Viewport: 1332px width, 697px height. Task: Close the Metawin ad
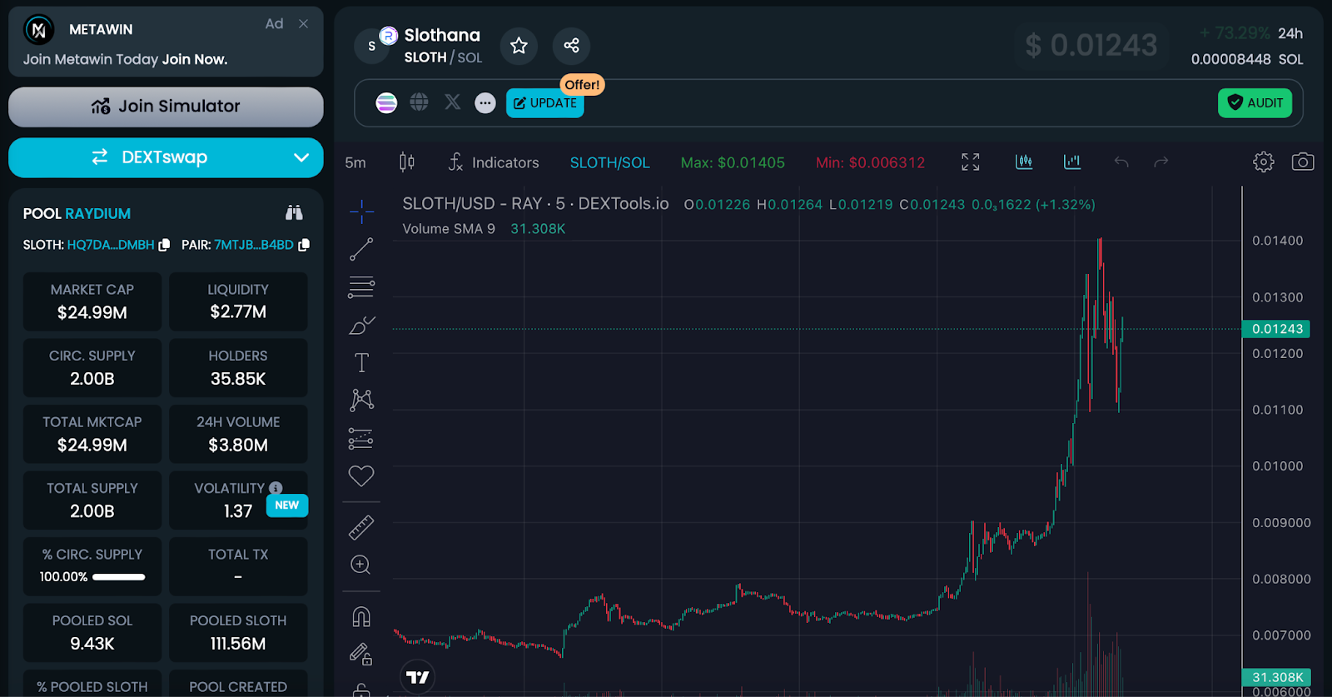(x=303, y=24)
